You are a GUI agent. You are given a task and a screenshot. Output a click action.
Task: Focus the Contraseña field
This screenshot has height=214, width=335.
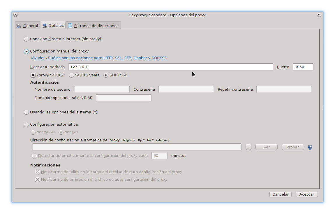click(x=186, y=90)
